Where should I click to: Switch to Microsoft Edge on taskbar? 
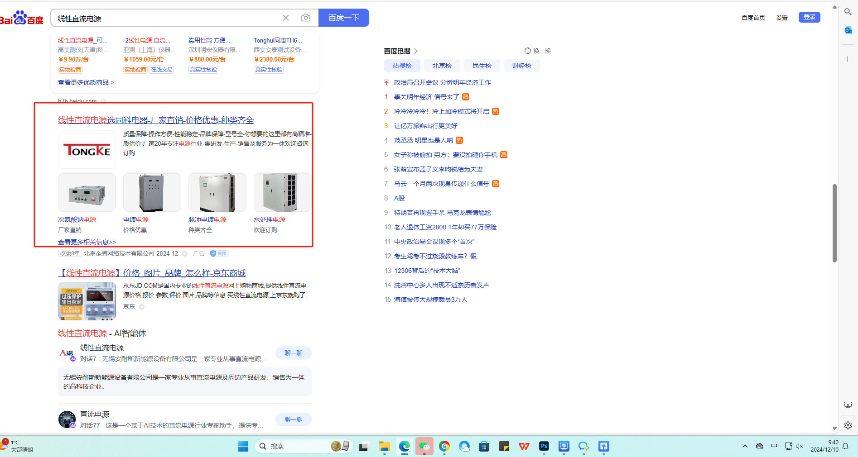405,447
